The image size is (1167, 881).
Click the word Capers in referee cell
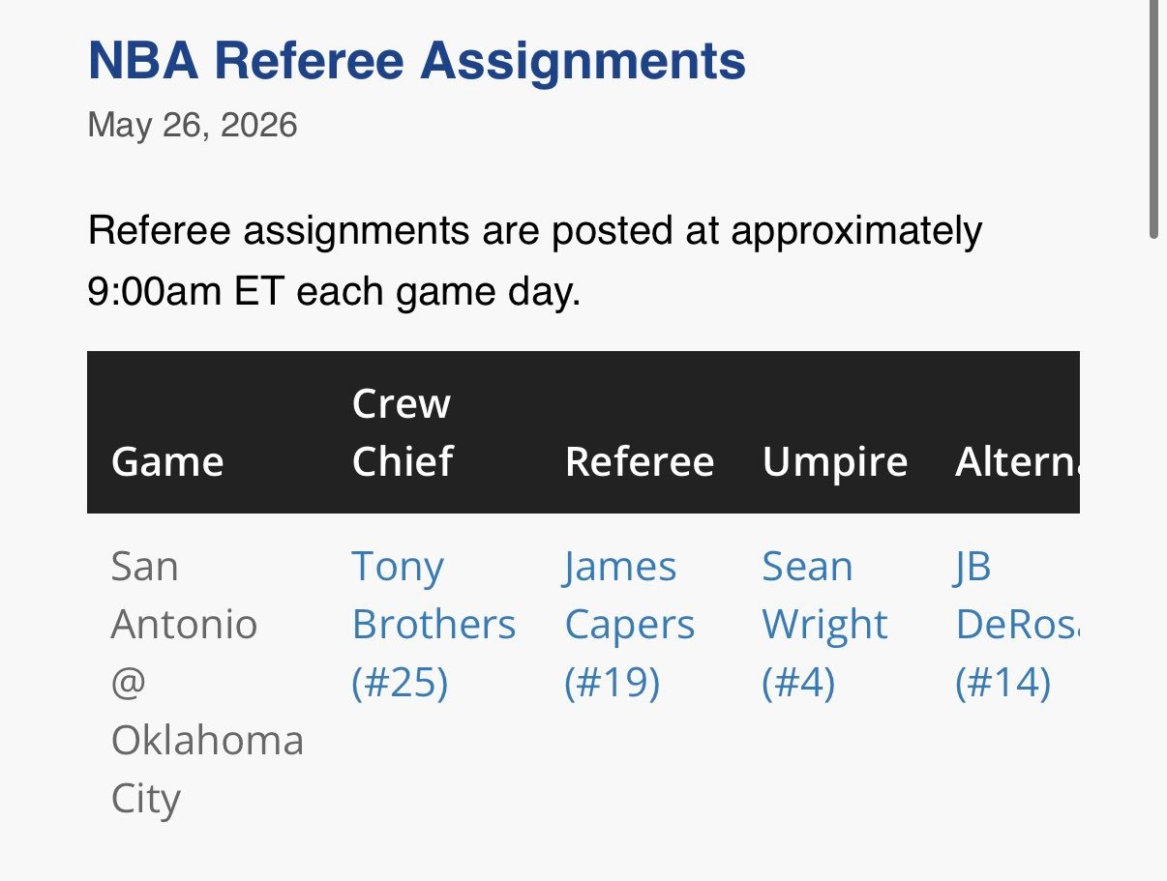click(630, 627)
